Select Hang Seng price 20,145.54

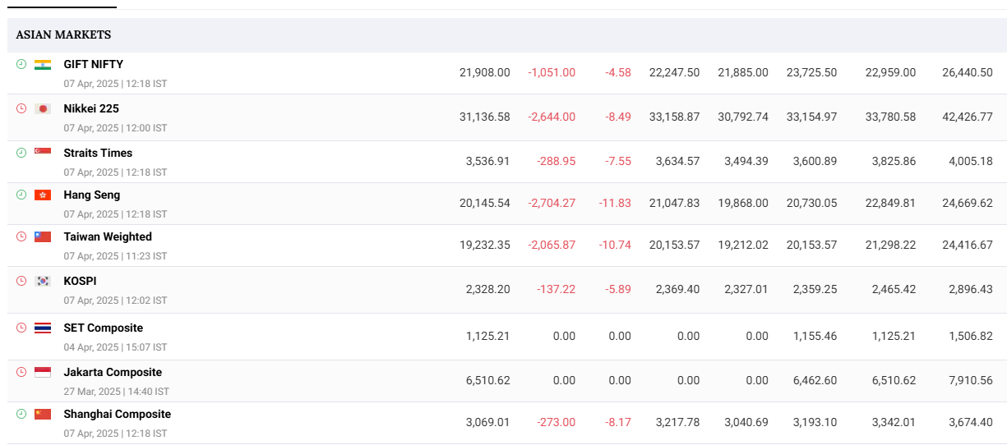[x=484, y=203]
